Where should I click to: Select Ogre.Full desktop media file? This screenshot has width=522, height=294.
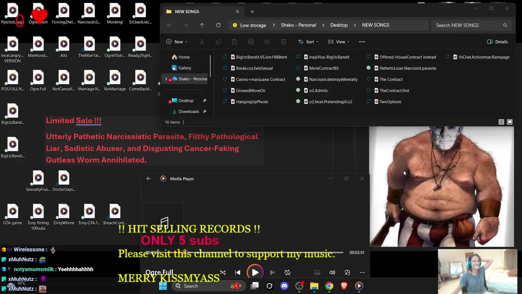coord(38,81)
